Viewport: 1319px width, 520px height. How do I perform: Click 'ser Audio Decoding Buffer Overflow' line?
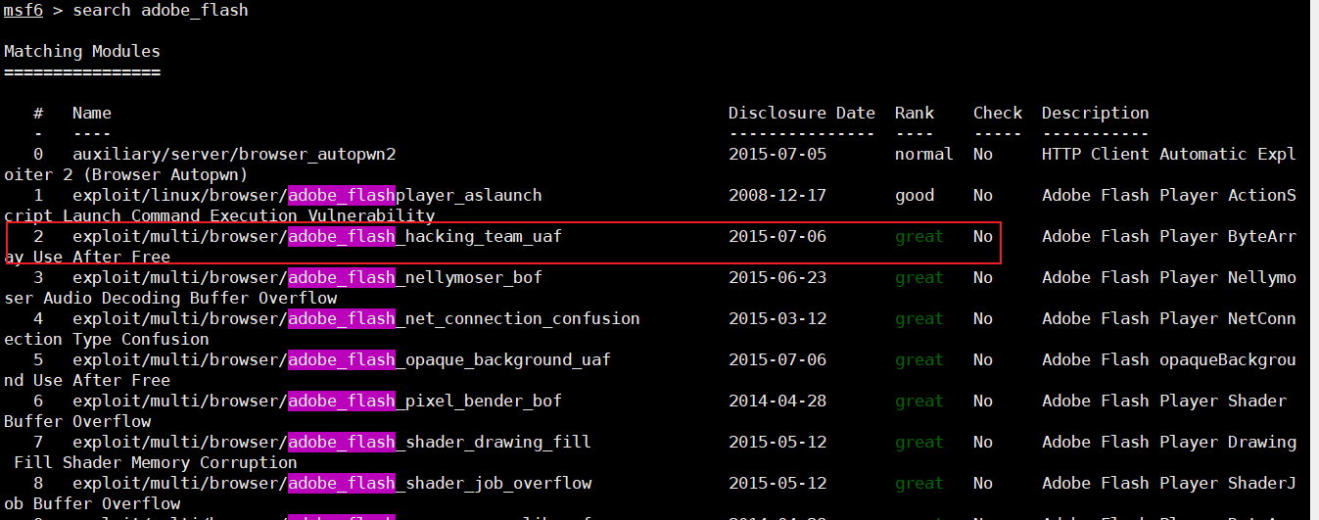(x=170, y=298)
